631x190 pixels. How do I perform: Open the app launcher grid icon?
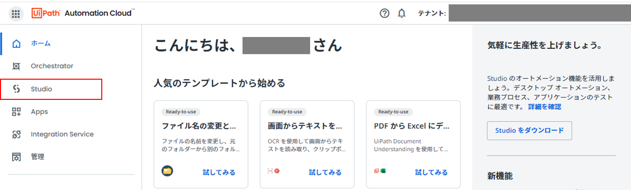click(16, 14)
